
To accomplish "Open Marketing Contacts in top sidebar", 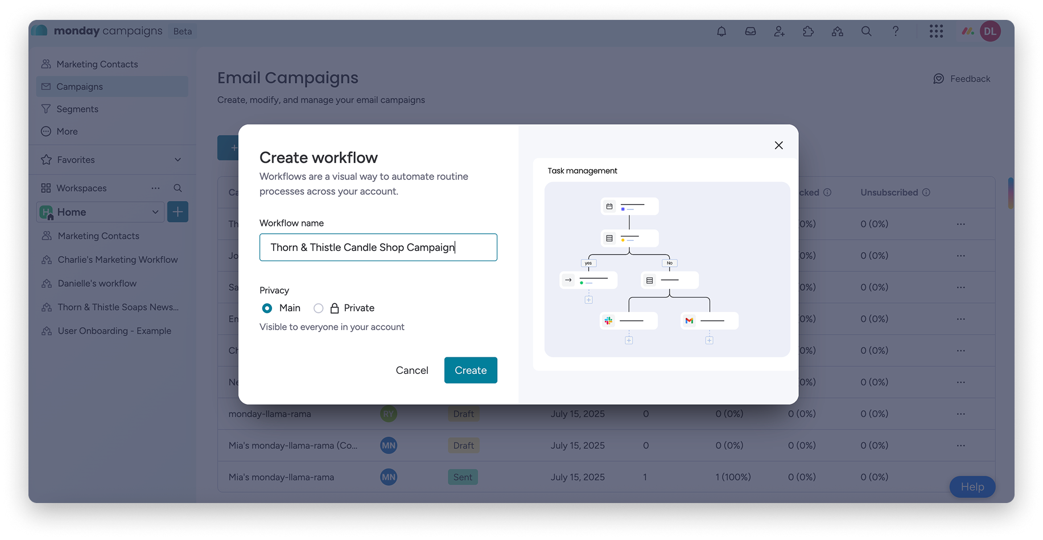I will coord(112,64).
